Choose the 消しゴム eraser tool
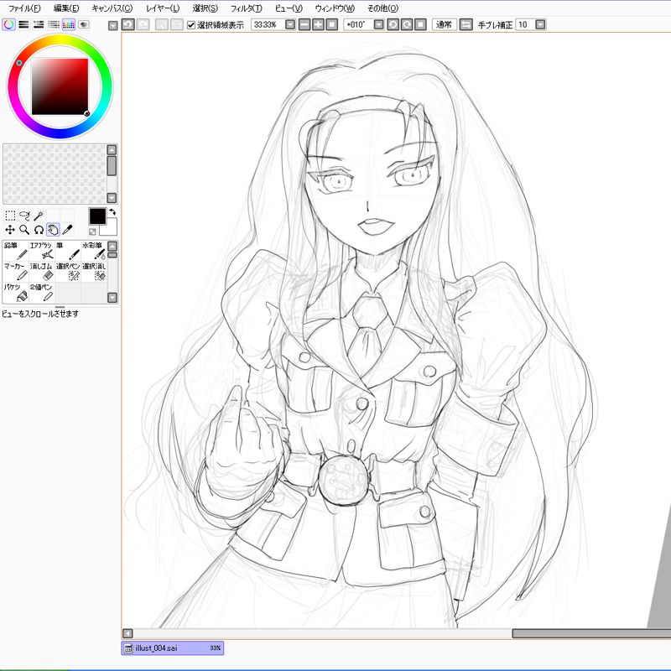671x671 pixels. [x=42, y=272]
